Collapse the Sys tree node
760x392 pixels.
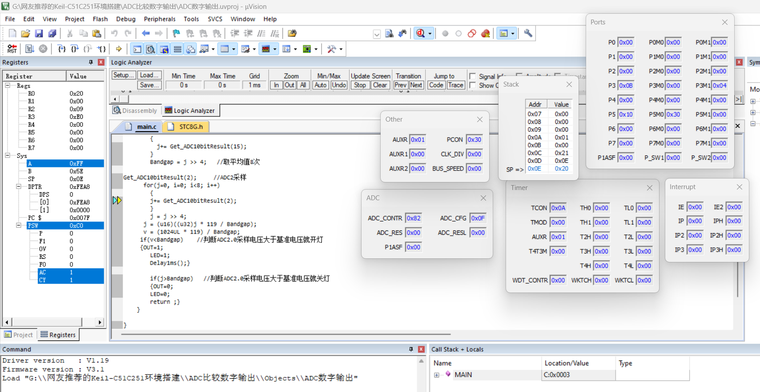8,155
